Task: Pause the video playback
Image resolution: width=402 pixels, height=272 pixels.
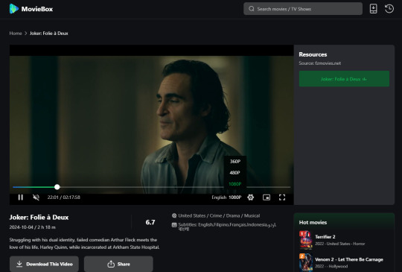Action: (21, 197)
